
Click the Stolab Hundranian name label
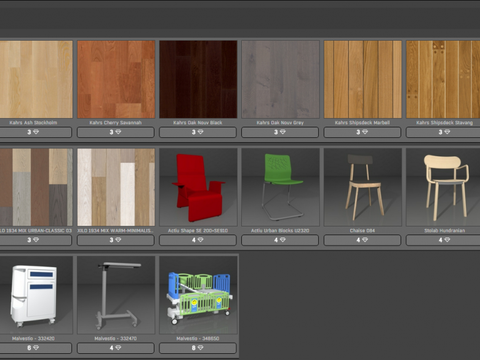pyautogui.click(x=444, y=231)
